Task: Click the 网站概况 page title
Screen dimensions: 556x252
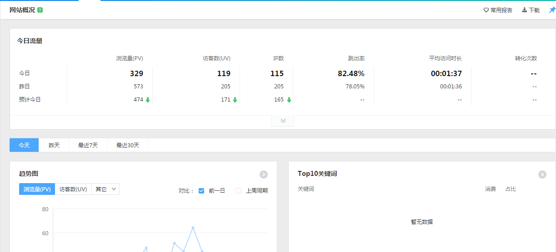Action: [22, 10]
